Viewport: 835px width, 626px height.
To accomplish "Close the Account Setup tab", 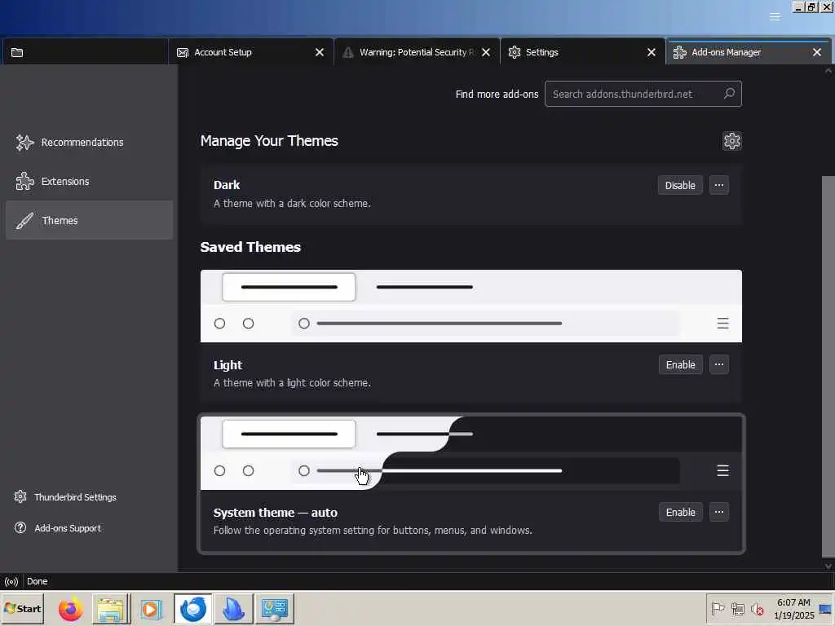I will 320,52.
